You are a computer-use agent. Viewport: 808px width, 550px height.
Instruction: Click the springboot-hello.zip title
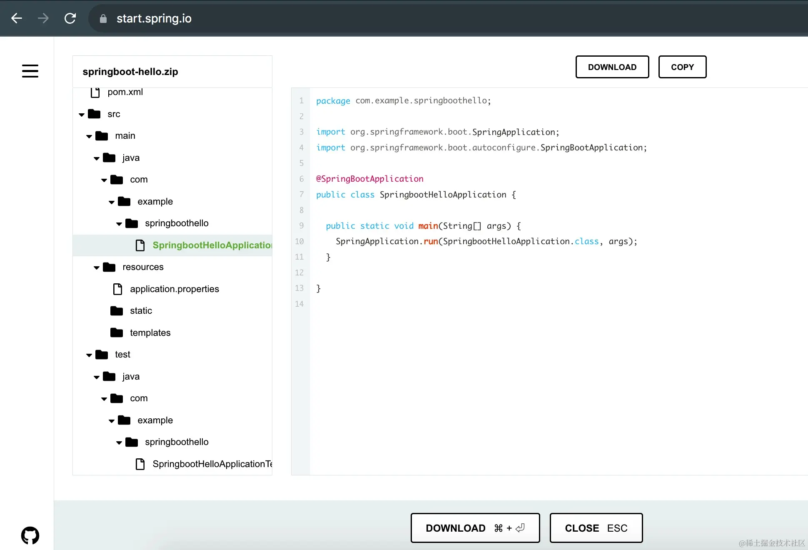130,71
